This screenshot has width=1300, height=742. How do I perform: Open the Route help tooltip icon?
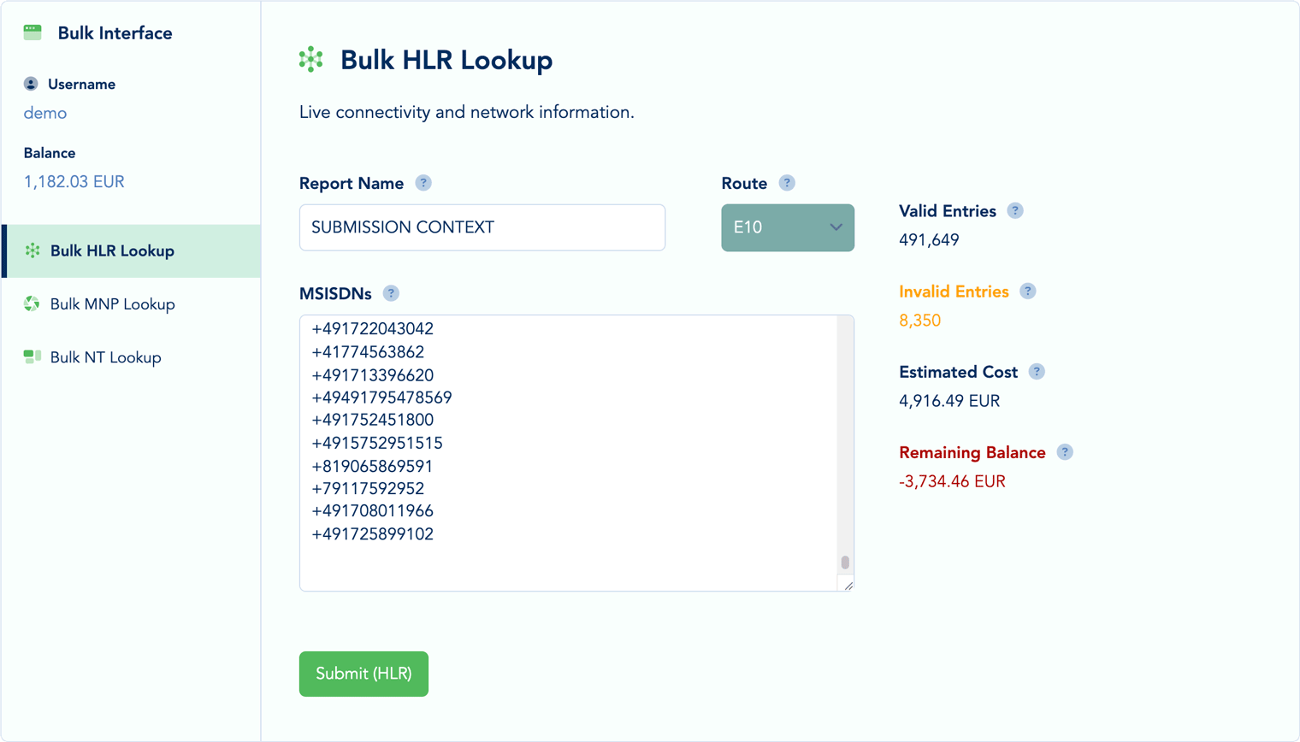[x=787, y=183]
